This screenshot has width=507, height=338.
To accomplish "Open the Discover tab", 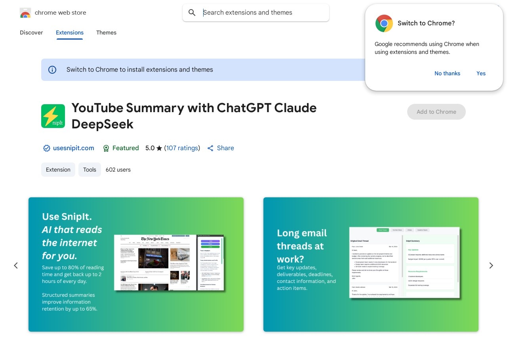I will tap(31, 32).
